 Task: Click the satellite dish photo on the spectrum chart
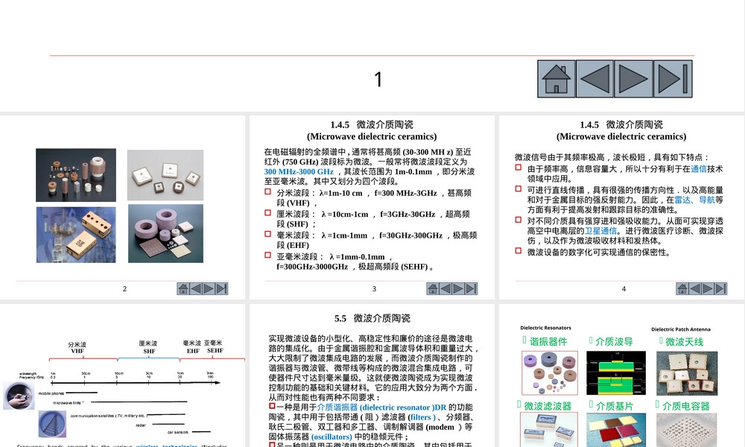click(52, 424)
